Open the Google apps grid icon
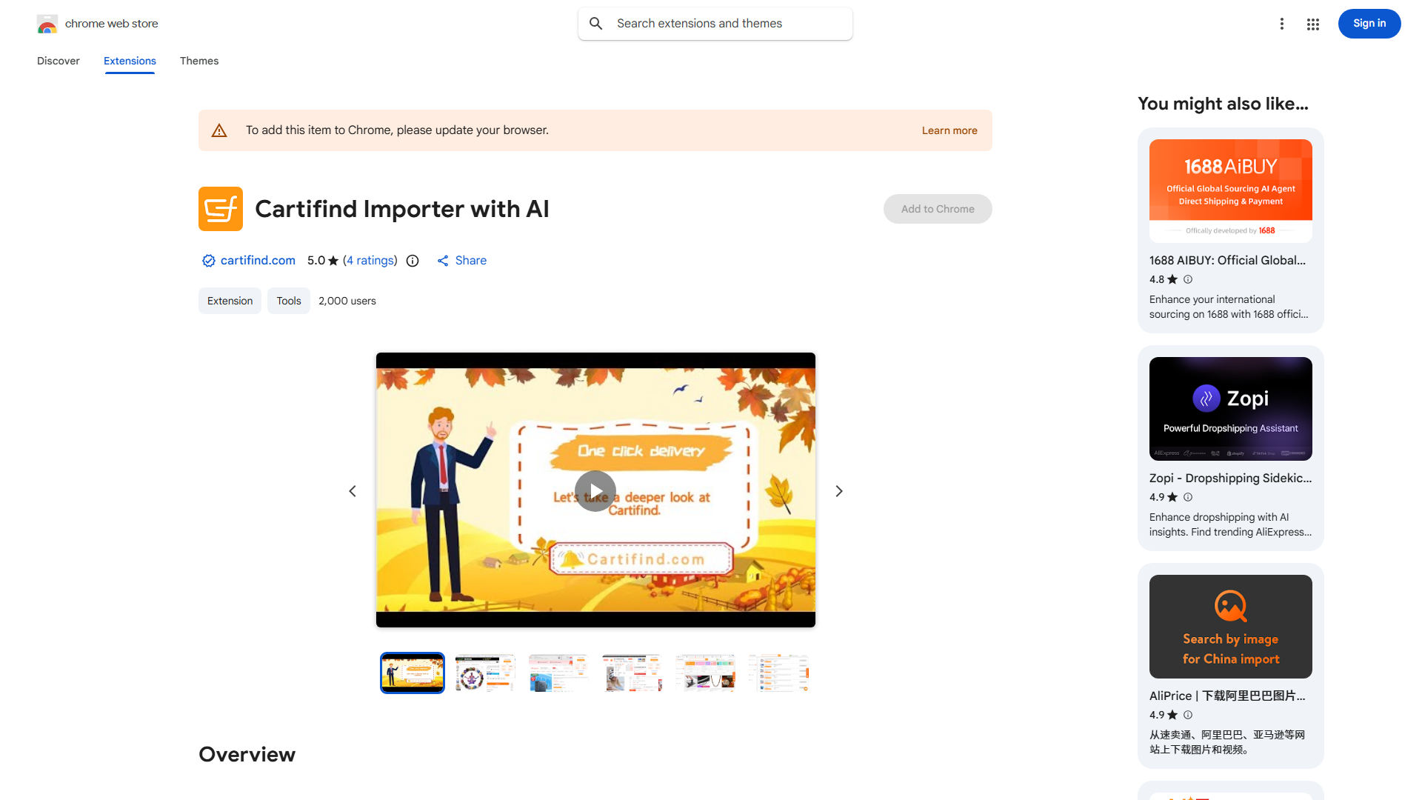 coord(1313,24)
